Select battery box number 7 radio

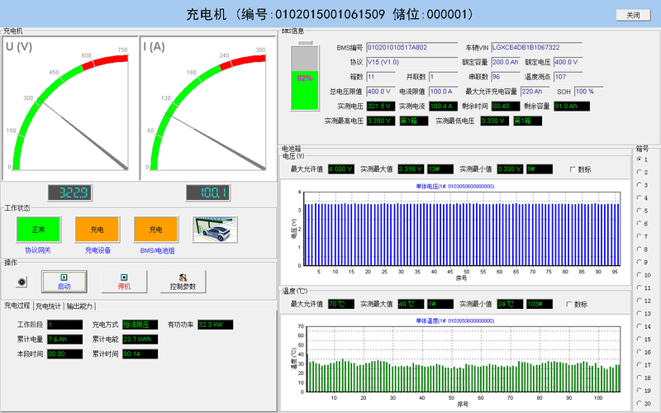click(x=639, y=236)
